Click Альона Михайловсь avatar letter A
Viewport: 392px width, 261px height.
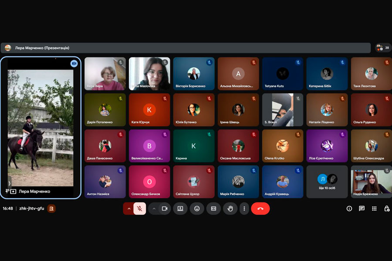tap(238, 74)
